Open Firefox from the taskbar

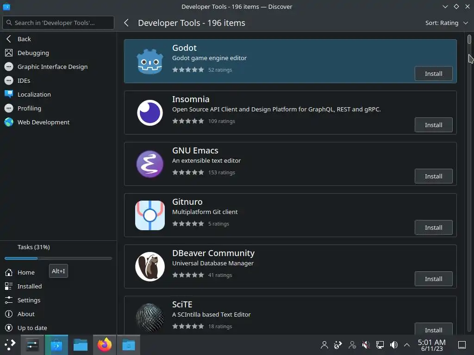tap(104, 345)
